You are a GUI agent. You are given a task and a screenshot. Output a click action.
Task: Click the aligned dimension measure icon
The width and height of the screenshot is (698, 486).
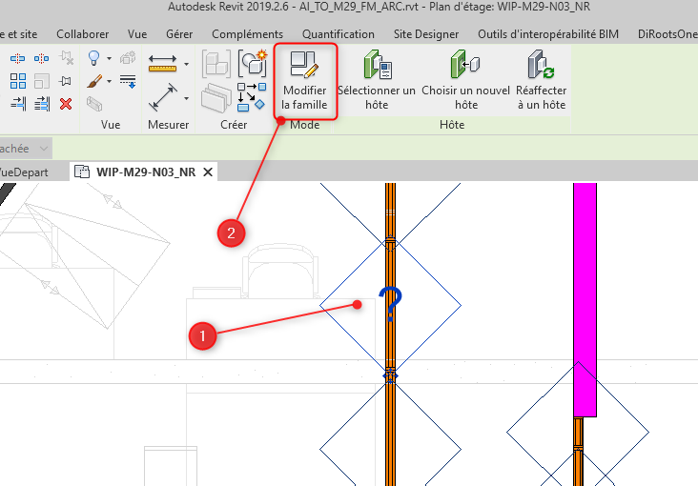(163, 95)
